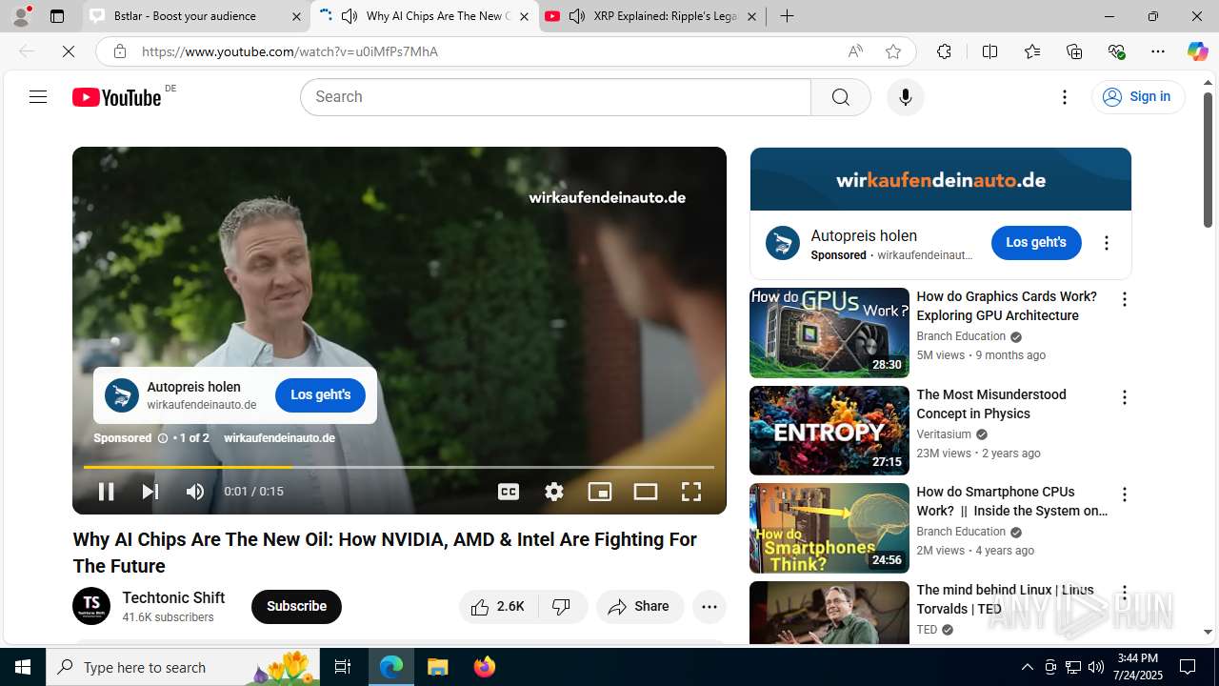Open the browser profile icon
1219x686 pixels.
pyautogui.click(x=21, y=16)
